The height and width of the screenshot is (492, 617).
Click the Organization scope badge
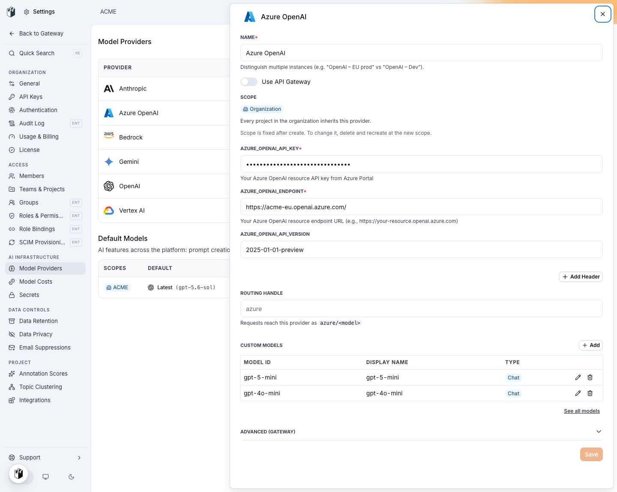pos(262,109)
